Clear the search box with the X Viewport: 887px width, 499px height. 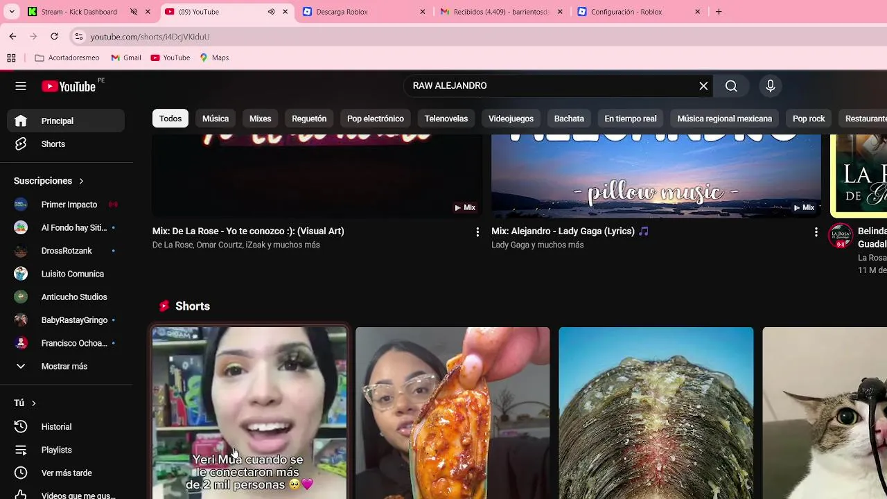tap(703, 86)
